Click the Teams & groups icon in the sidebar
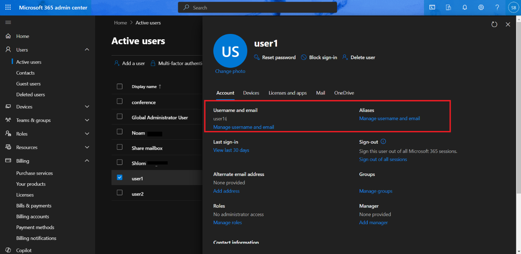This screenshot has height=254, width=521. tap(8, 120)
